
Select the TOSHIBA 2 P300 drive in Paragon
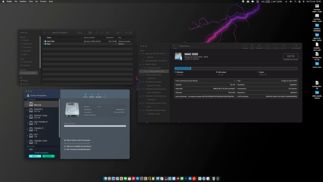[42, 142]
